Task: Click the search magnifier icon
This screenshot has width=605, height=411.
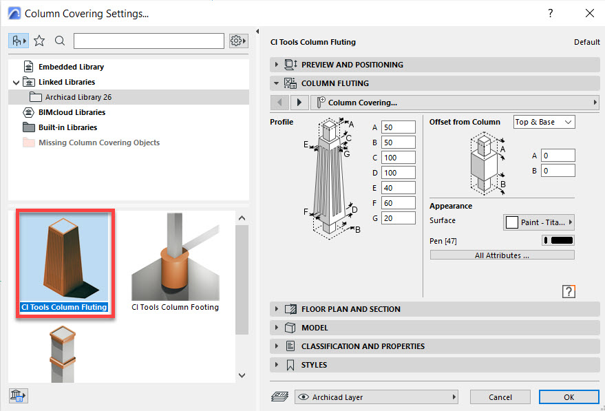Action: point(59,41)
